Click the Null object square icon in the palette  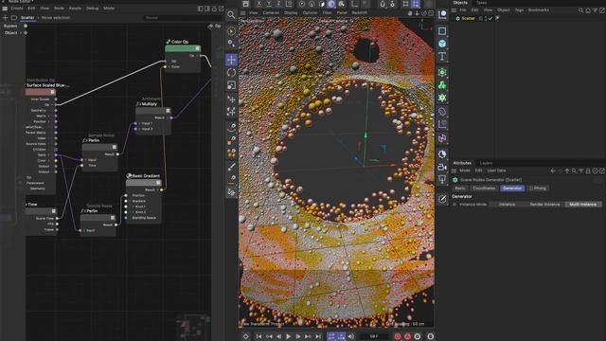tap(442, 30)
